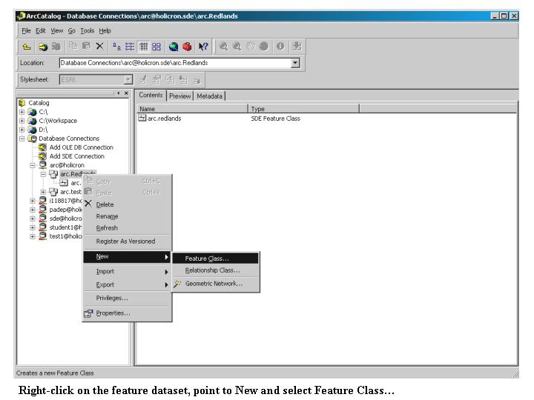This screenshot has width=534, height=400.
Task: Click the Thumbnails view toolbar icon
Action: 156,47
